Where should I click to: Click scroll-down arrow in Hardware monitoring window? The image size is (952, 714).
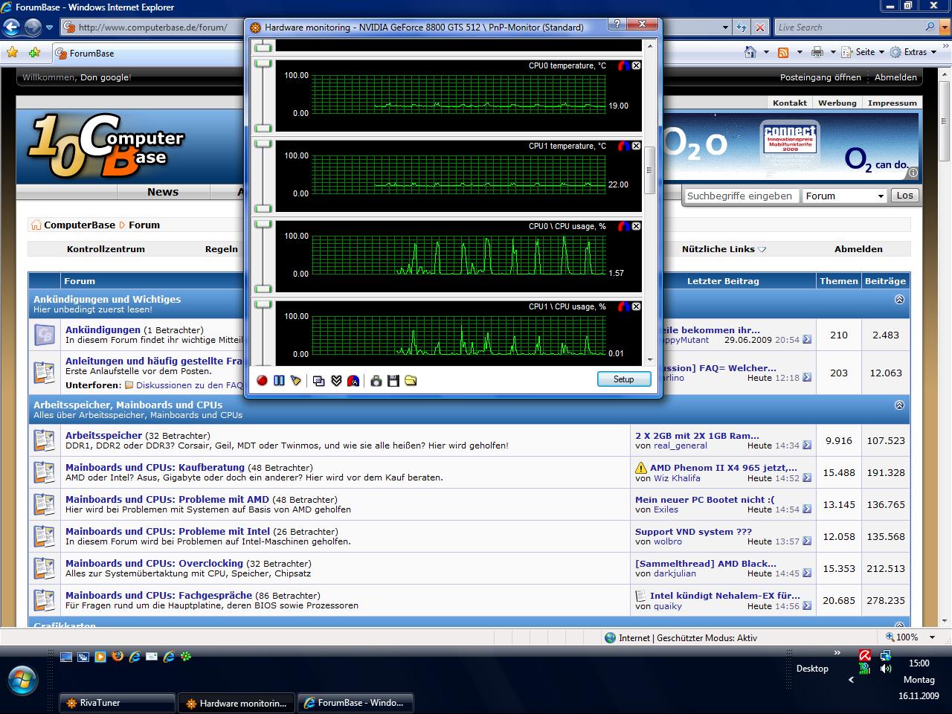[649, 360]
